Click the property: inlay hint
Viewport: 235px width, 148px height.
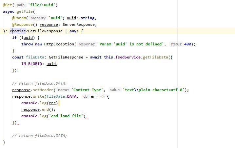(38, 18)
